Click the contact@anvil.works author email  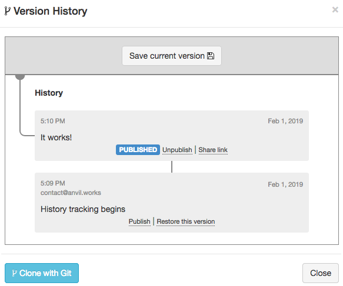pos(71,193)
